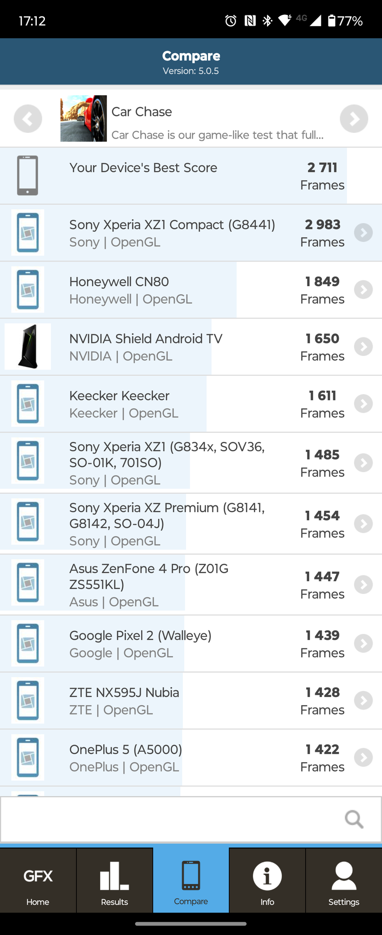The width and height of the screenshot is (382, 935).
Task: Expand Honeywell CN80 details chevron
Action: coord(363,290)
